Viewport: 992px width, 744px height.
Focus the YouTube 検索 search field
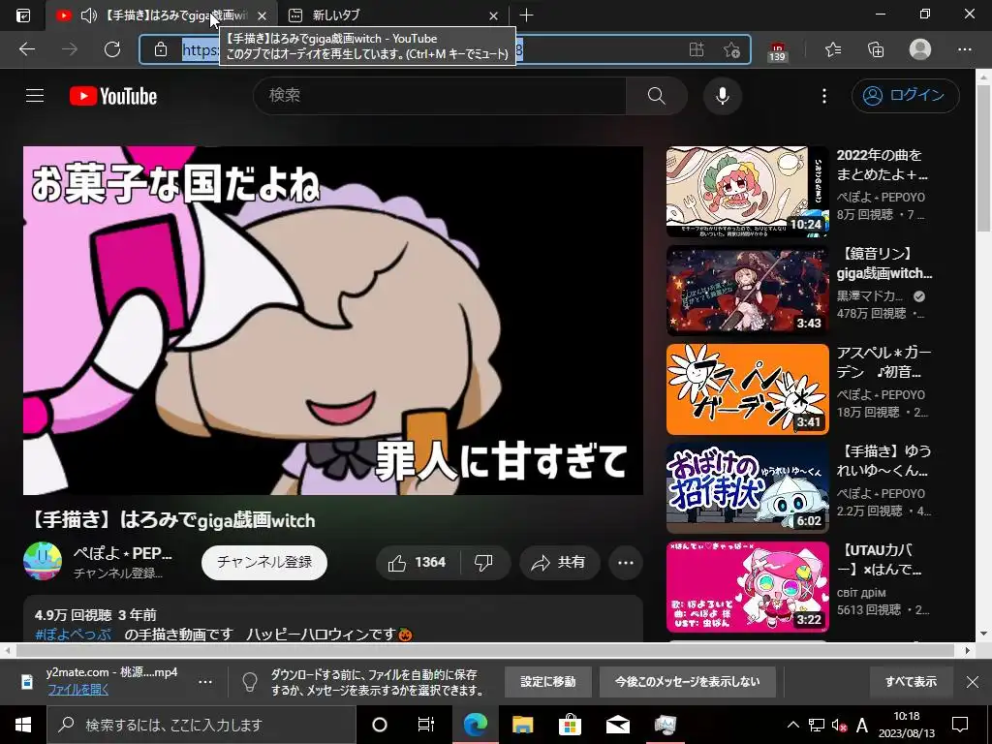pyautogui.click(x=440, y=96)
